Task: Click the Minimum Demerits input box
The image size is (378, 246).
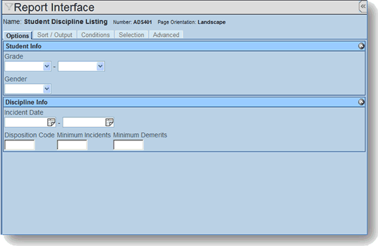Action: click(x=129, y=145)
